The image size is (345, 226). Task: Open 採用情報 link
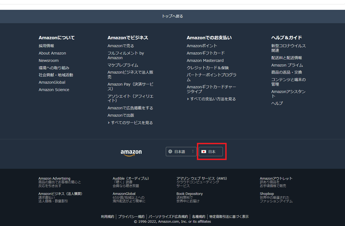46,46
